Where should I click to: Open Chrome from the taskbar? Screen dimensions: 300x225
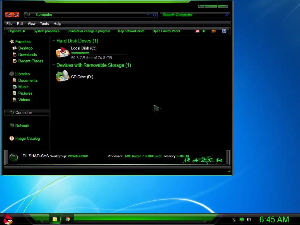[x=68, y=219]
